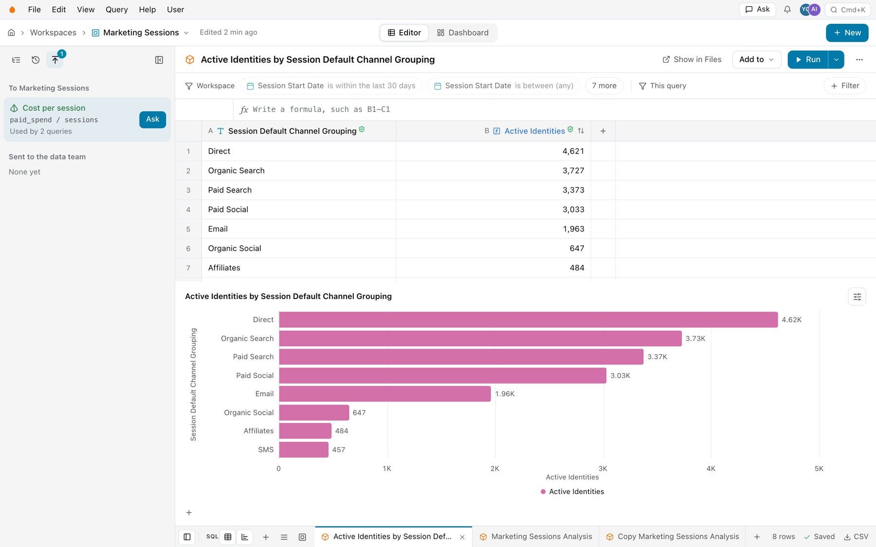Ask about Cost per session metric
The image size is (876, 547).
pos(152,119)
